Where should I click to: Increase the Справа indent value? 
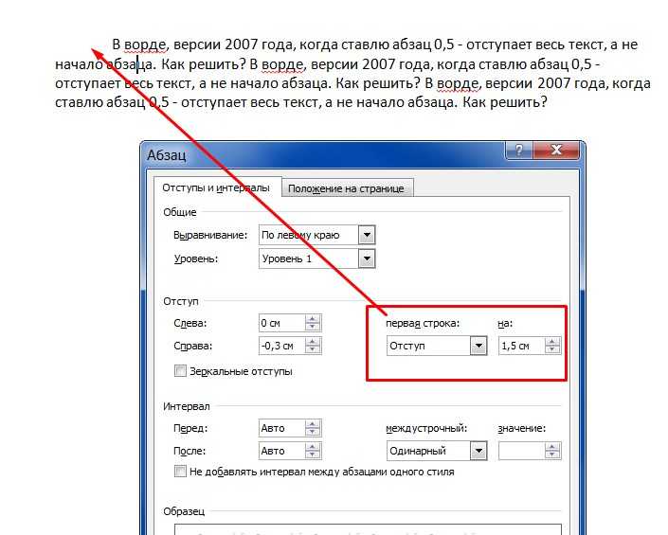[x=313, y=342]
